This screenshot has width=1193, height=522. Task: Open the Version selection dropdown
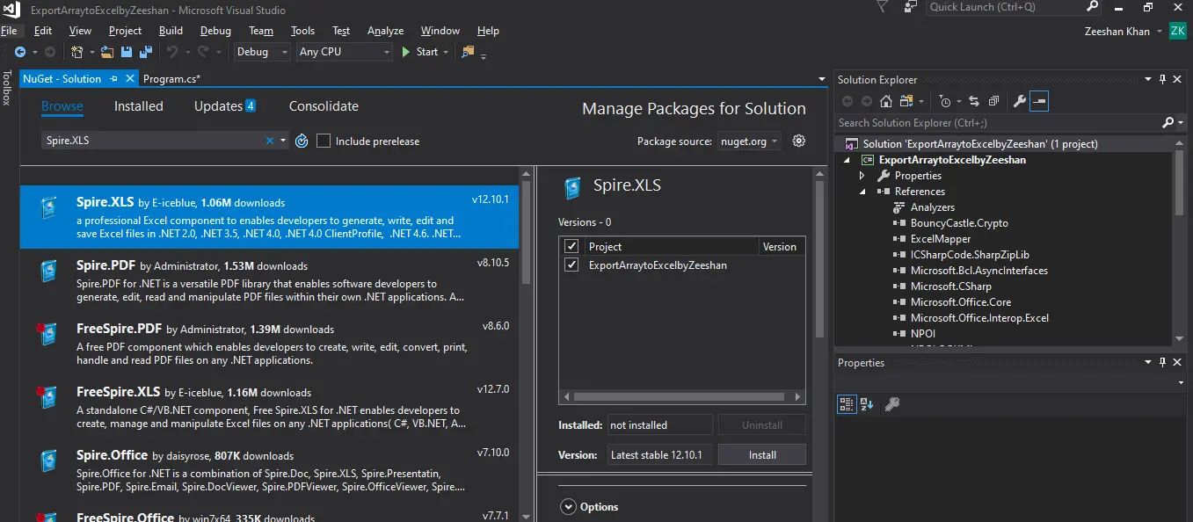click(x=660, y=454)
